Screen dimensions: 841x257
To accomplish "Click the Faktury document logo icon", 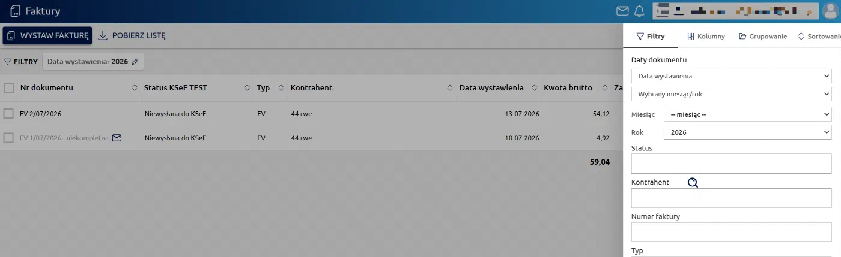I will coord(16,11).
